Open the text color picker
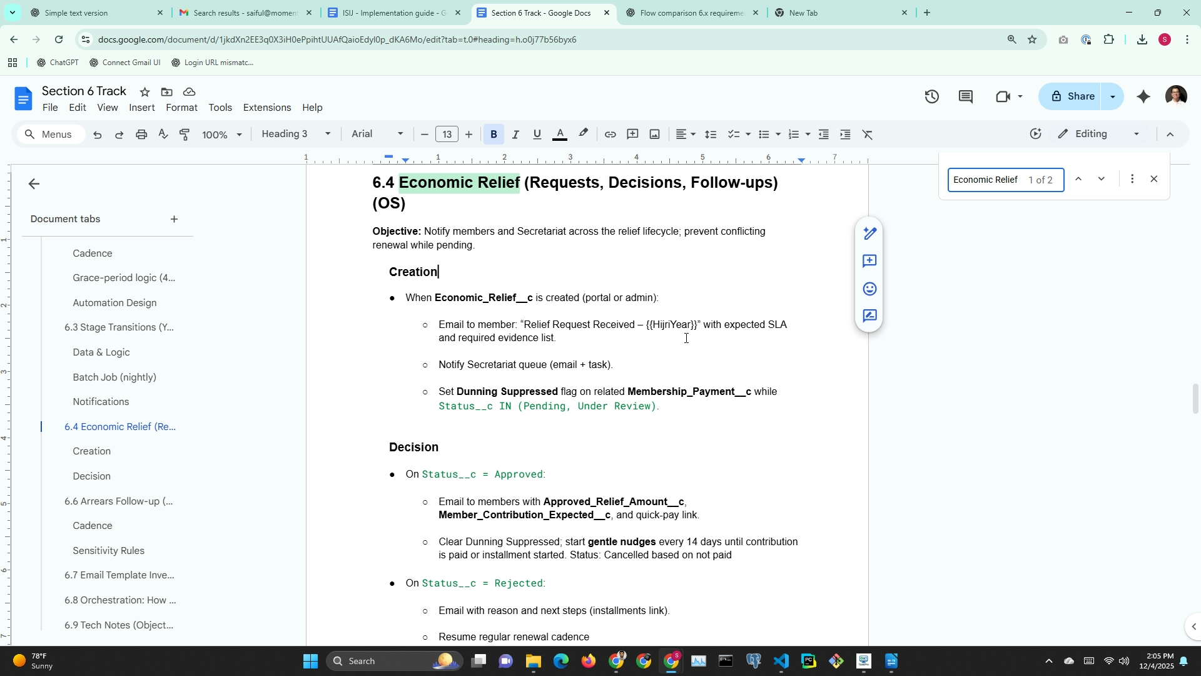1201x676 pixels. pyautogui.click(x=560, y=135)
